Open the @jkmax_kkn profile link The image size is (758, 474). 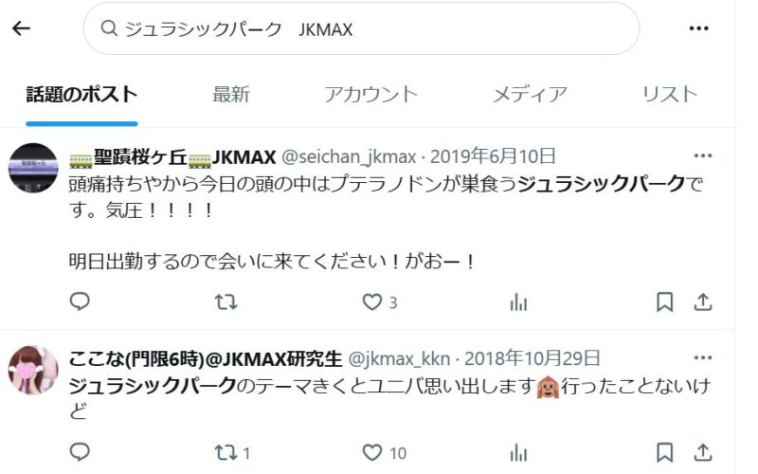tap(399, 359)
